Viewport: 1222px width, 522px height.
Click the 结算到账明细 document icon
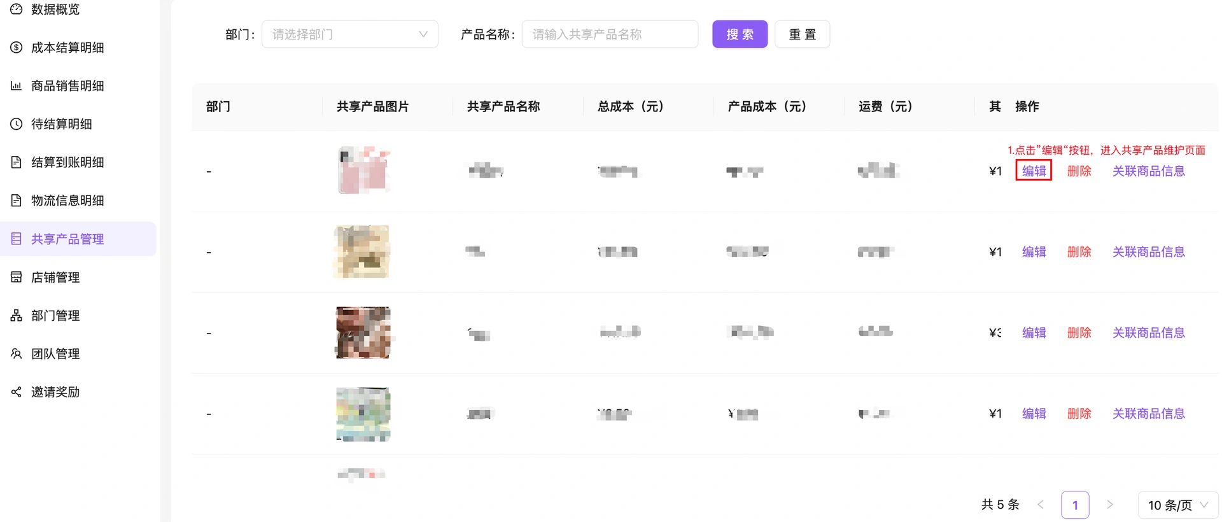(17, 162)
